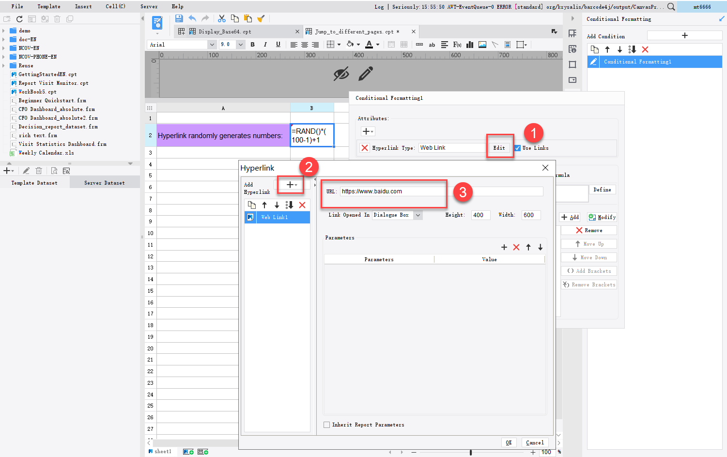Open the Arial font name dropdown

click(x=212, y=45)
